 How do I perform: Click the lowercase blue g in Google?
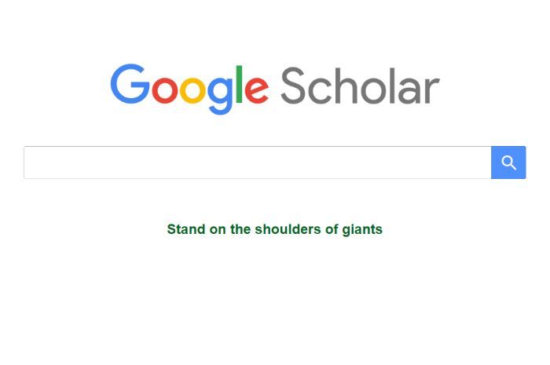pos(221,96)
